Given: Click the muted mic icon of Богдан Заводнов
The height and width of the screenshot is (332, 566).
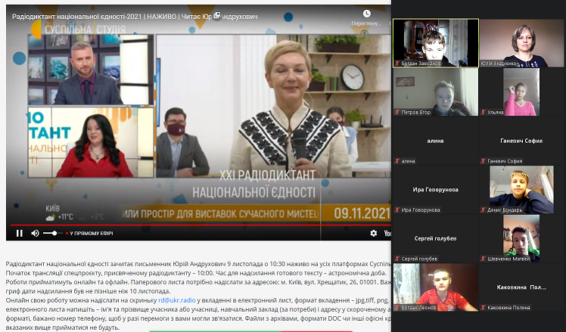Looking at the screenshot, I should coord(397,64).
